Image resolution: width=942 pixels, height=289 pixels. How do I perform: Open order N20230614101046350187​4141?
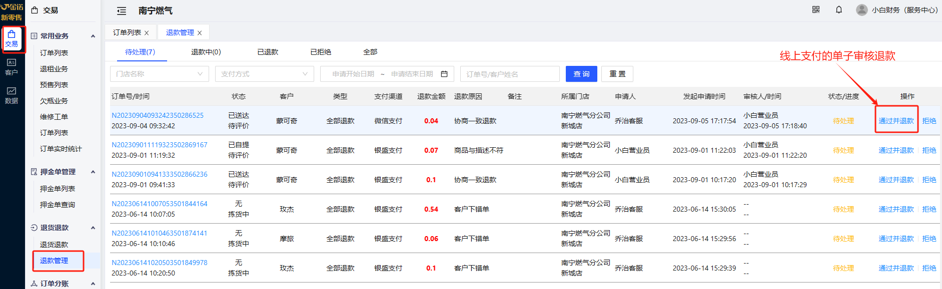coord(160,233)
